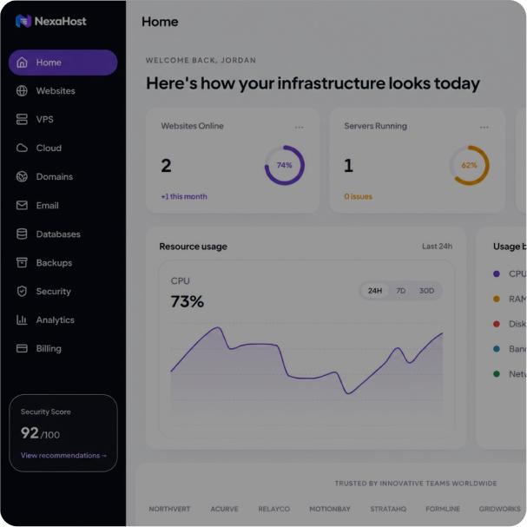Go to the VPS section
Image resolution: width=527 pixels, height=527 pixels.
(63, 119)
